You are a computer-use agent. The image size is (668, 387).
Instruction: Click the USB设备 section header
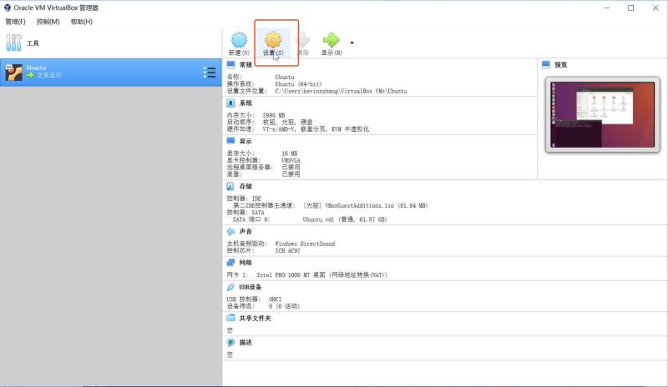pyautogui.click(x=250, y=287)
